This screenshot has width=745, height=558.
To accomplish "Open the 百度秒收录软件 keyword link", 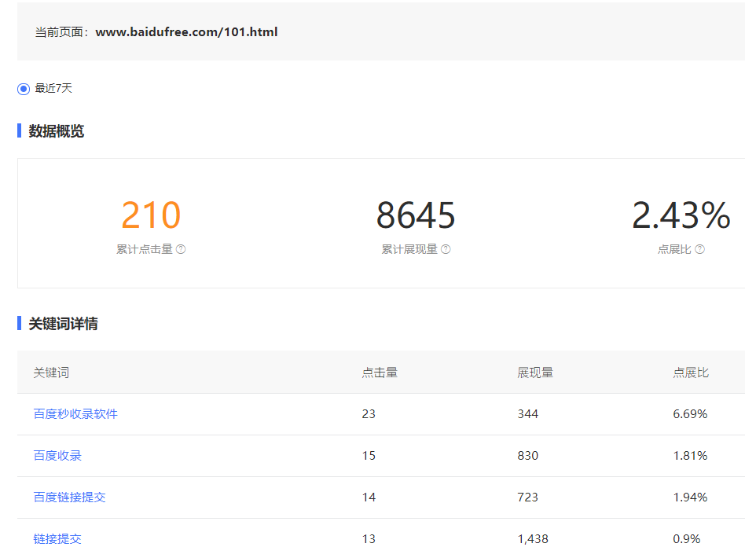I will pyautogui.click(x=75, y=413).
